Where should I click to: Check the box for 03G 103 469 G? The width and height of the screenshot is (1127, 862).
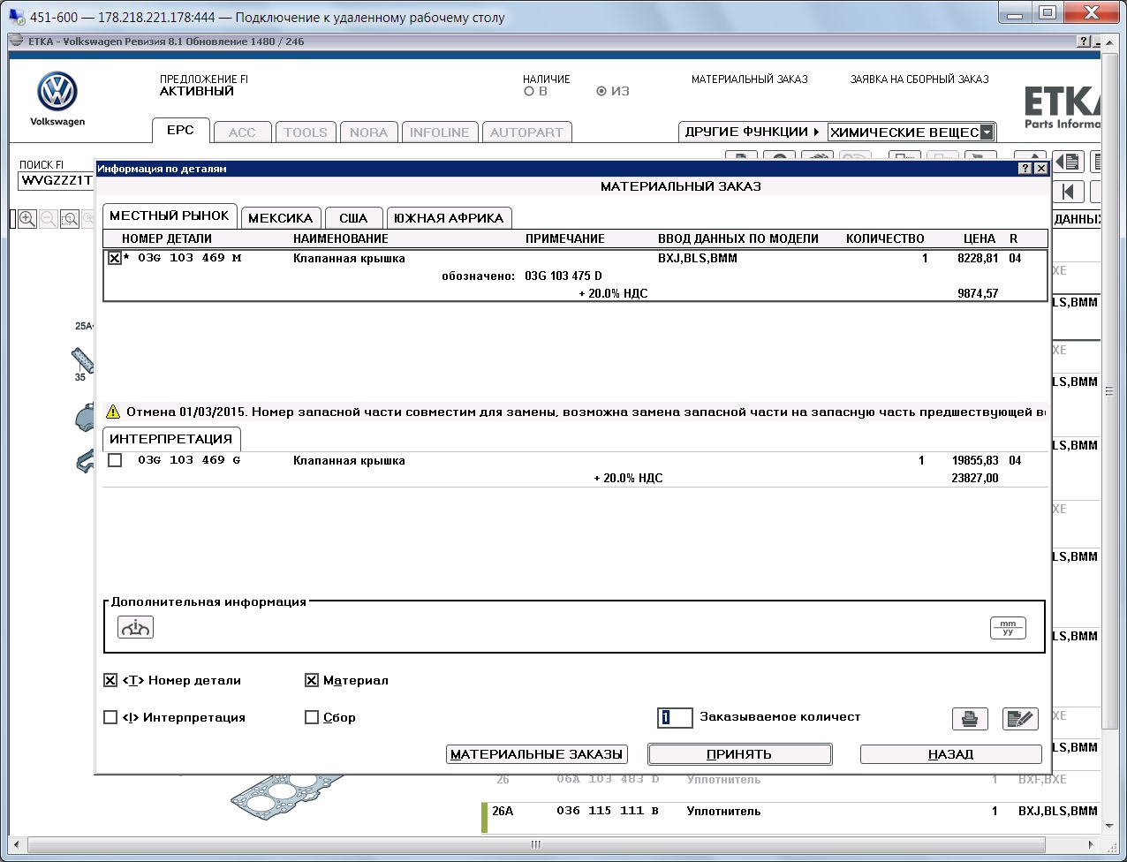point(115,460)
